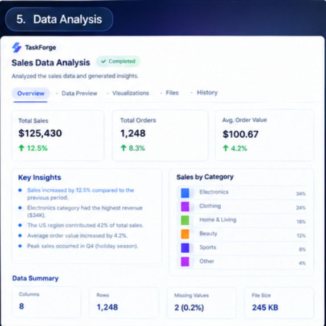Click the green Home & Living swatch
The width and height of the screenshot is (326, 326).
pos(185,220)
